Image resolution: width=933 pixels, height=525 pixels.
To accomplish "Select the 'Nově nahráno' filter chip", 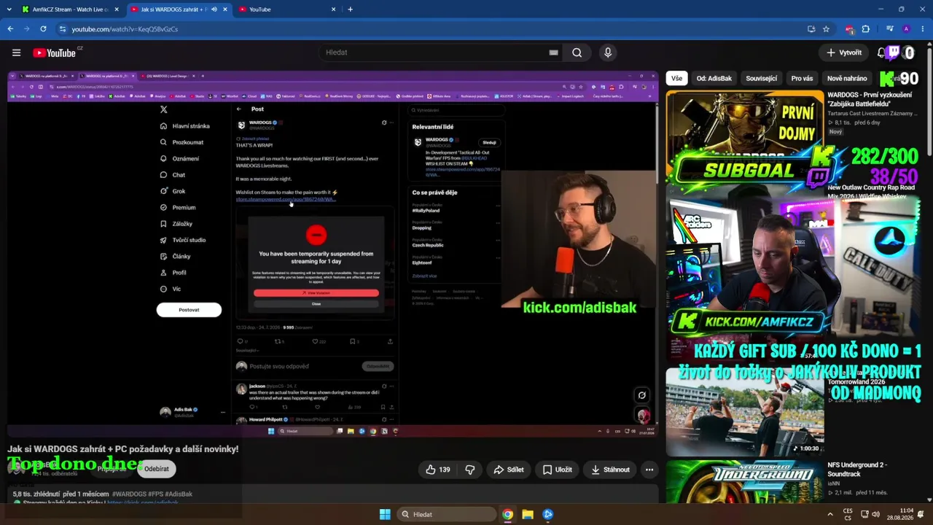I will click(x=847, y=78).
